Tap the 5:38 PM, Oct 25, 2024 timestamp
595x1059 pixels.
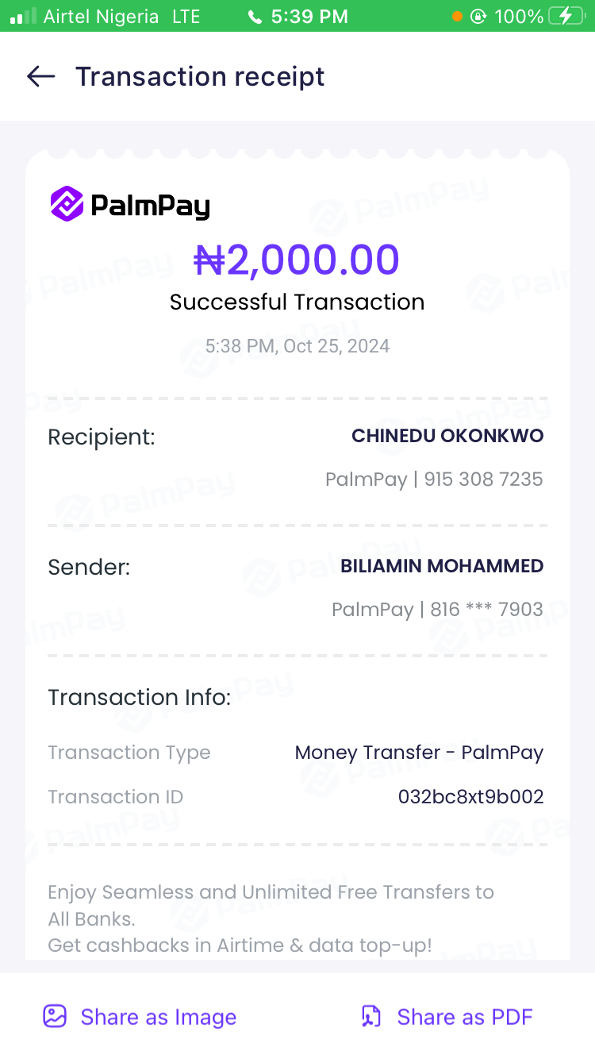point(297,346)
